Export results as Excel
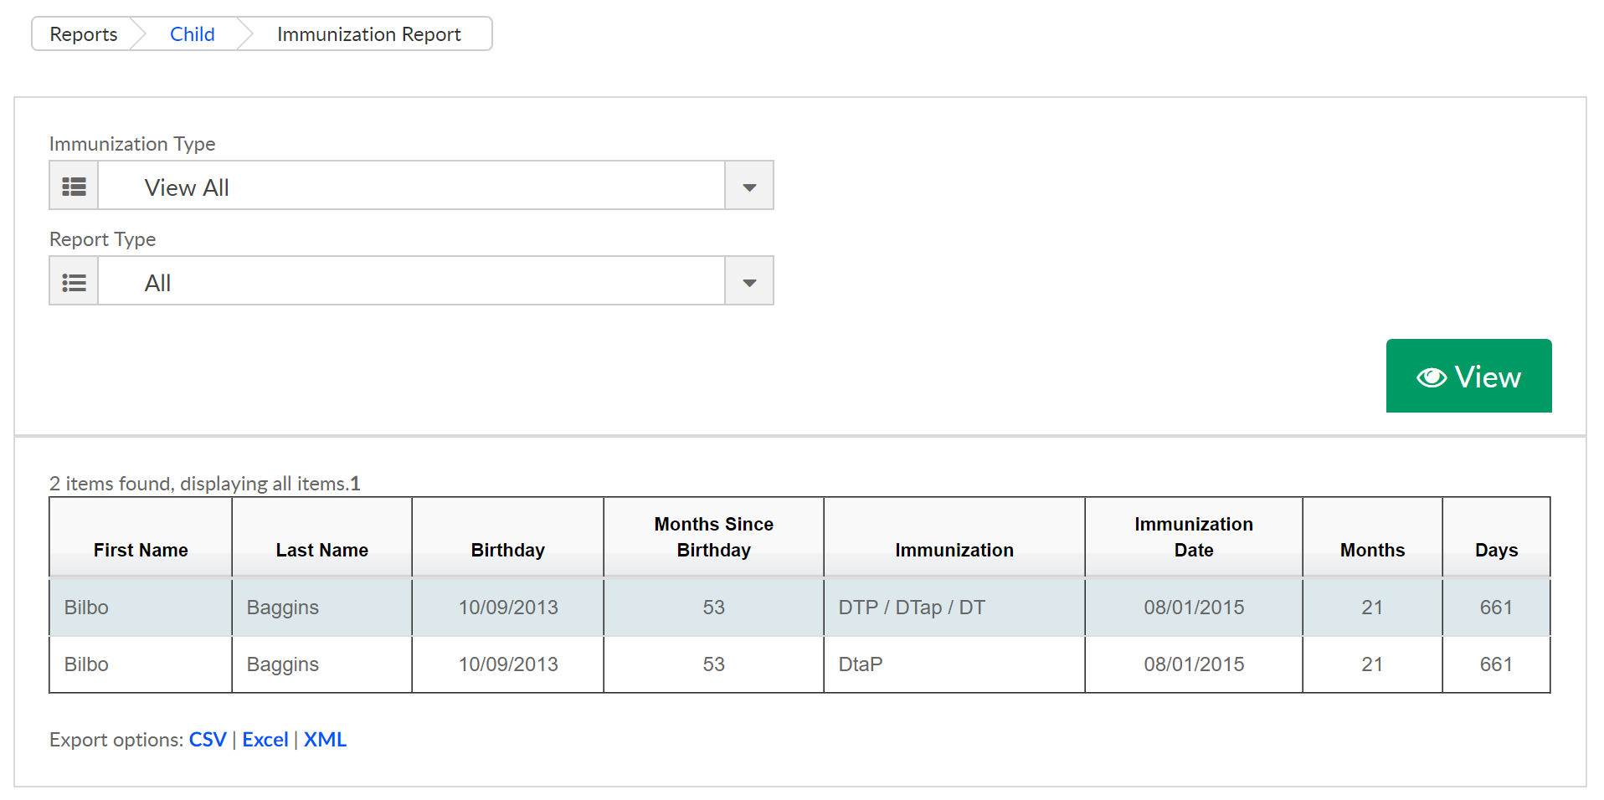1604x800 pixels. coord(265,740)
